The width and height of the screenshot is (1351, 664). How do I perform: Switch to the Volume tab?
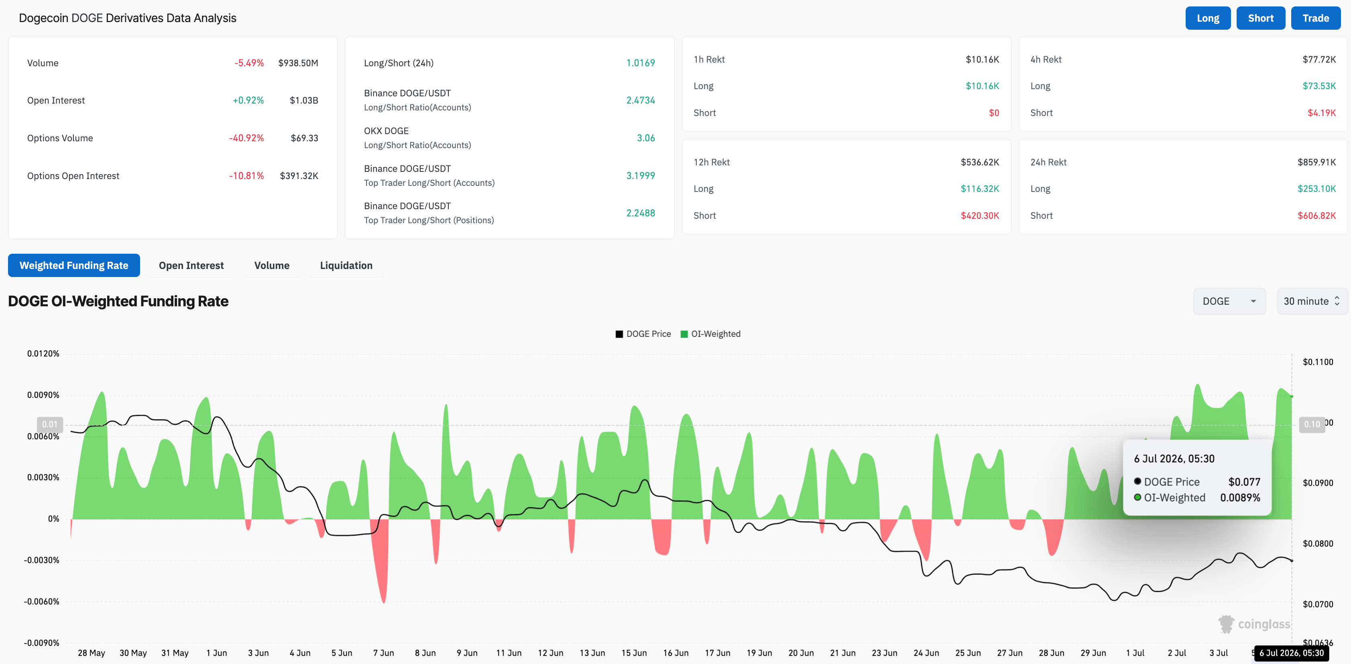coord(272,265)
